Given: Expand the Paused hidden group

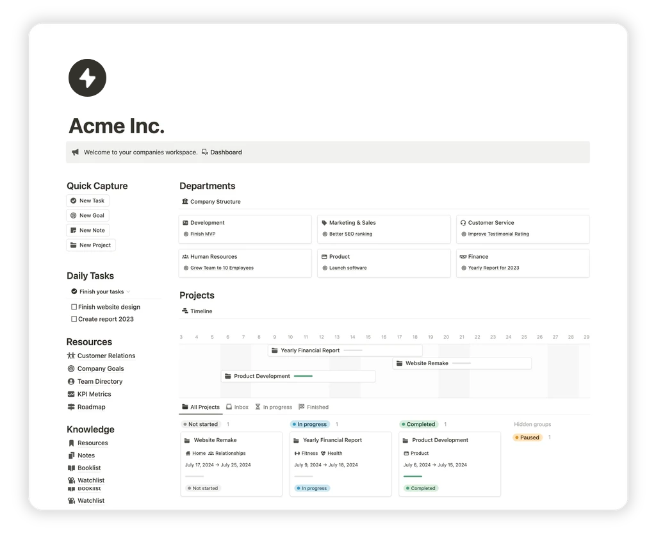Looking at the screenshot, I should pos(529,438).
